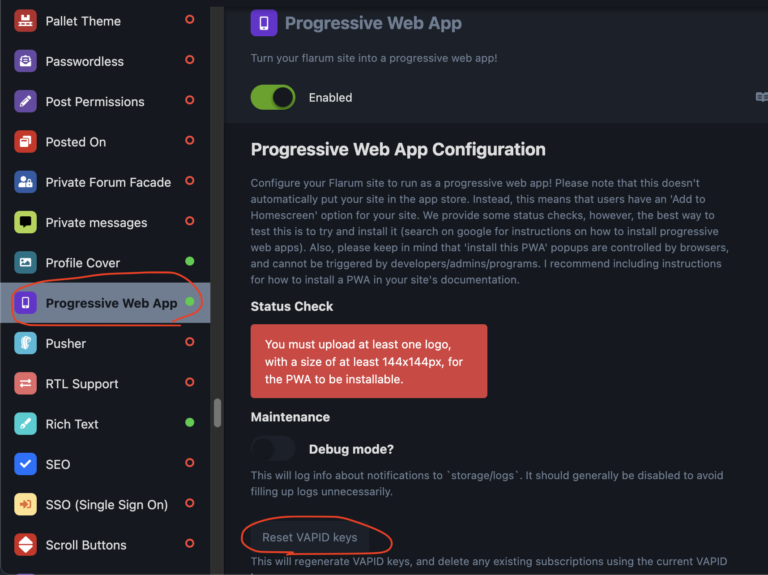Select Posted On extension in list
768x575 pixels.
76,142
